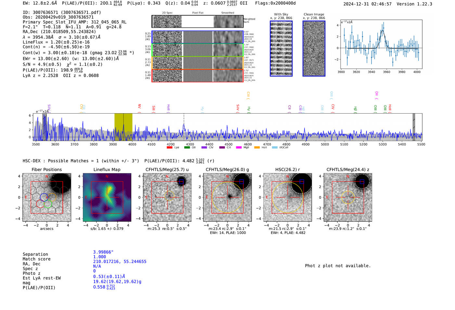Image resolution: width=455 pixels, height=310 pixels.
Task: Click the Flags:0x2000400d header text
Action: (275, 3)
